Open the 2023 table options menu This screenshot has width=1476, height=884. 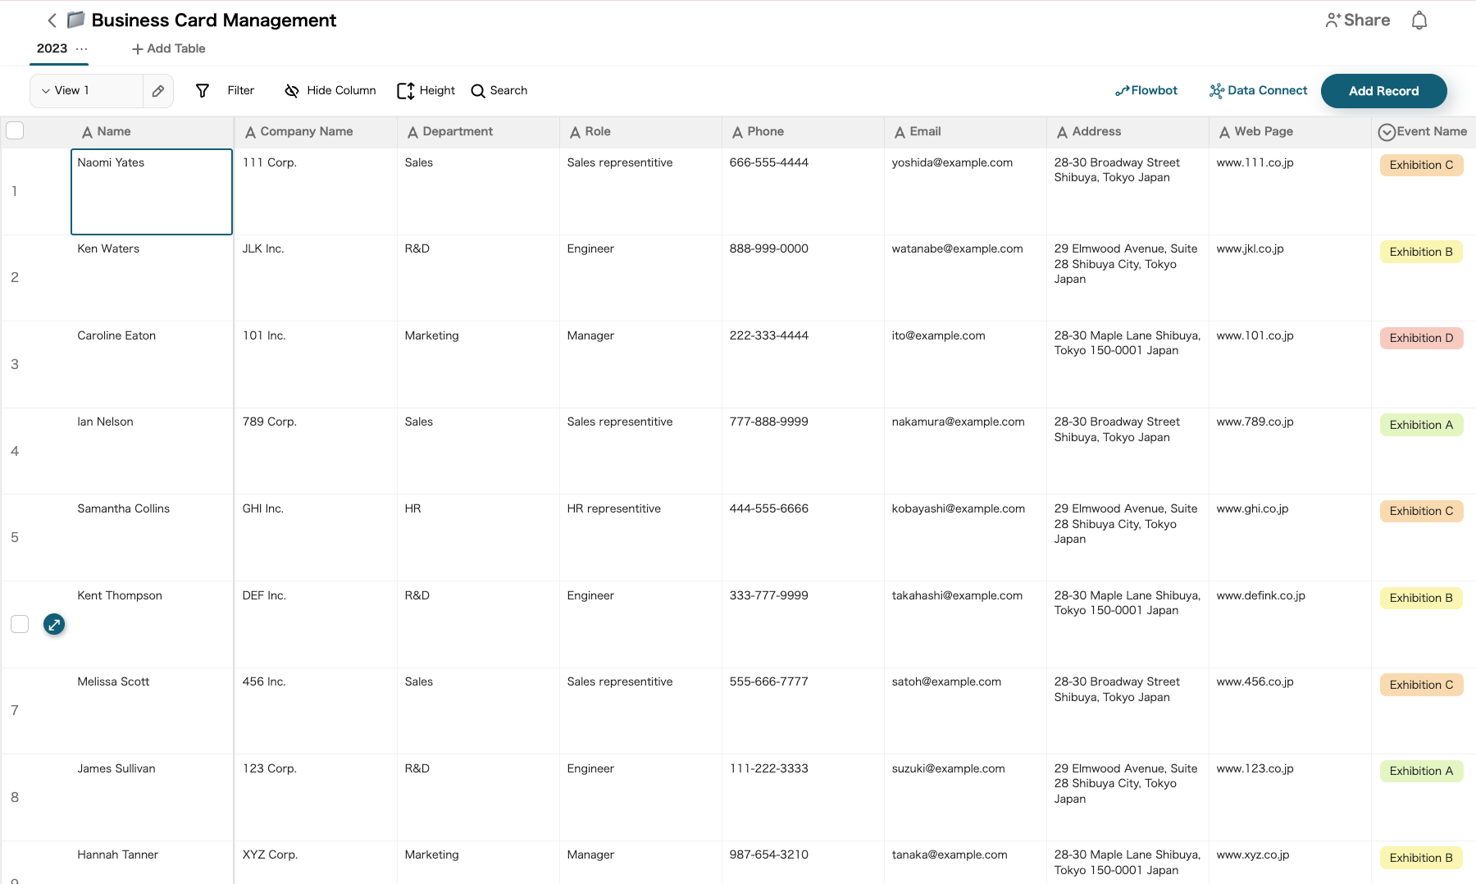(x=82, y=49)
